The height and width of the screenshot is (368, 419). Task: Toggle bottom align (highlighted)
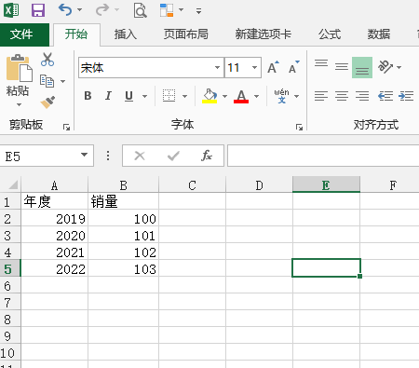click(362, 67)
